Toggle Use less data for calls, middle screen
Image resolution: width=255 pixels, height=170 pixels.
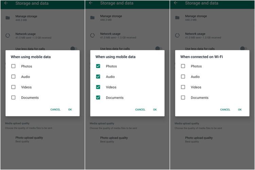(159, 48)
